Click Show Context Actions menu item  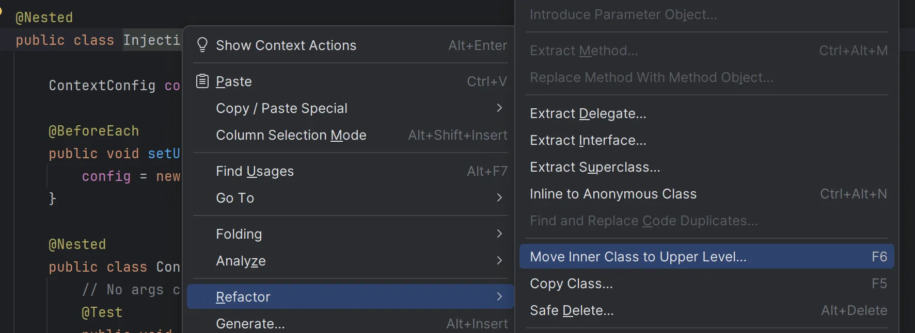[x=286, y=45]
